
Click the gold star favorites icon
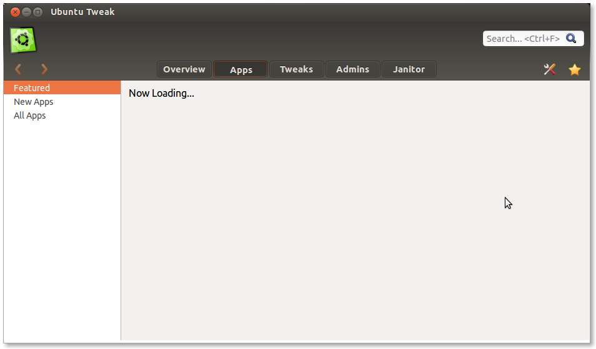[574, 69]
